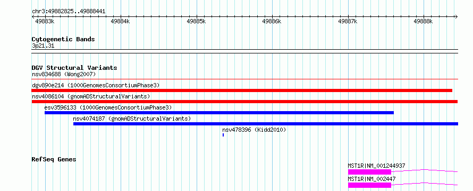Click the nsv478396 (Kidd2010) label
Image resolution: width=473 pixels, height=191 pixels.
[x=254, y=130]
